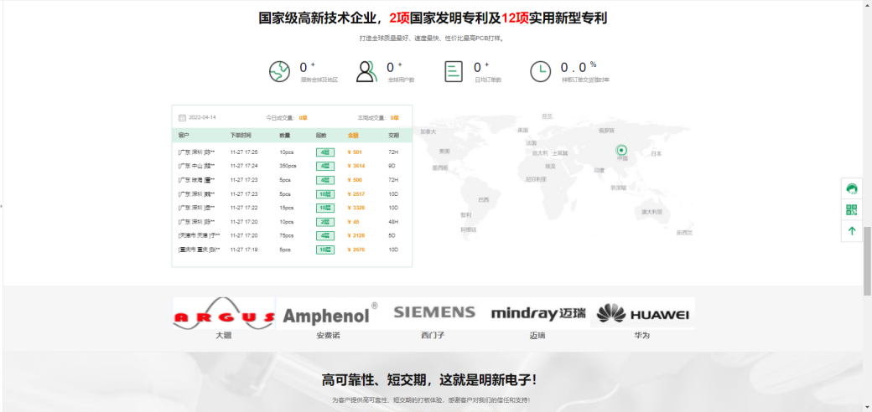Click the back-to-top arrow icon
Screen dimensions: 872x412
[852, 231]
